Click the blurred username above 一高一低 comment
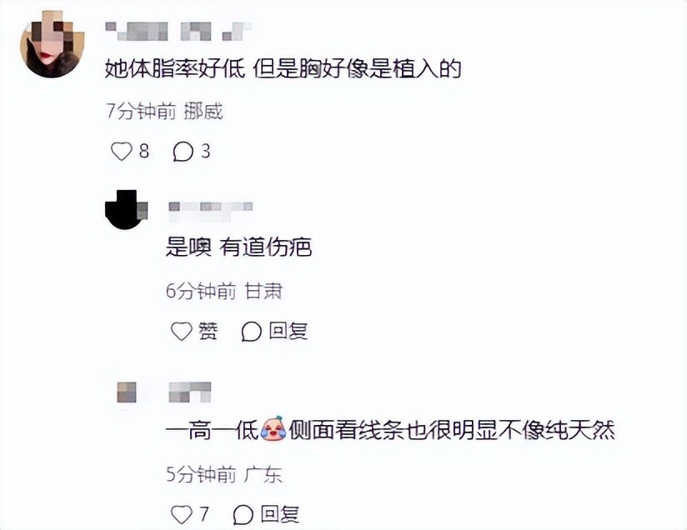Viewport: 687px width, 530px height. click(x=190, y=392)
